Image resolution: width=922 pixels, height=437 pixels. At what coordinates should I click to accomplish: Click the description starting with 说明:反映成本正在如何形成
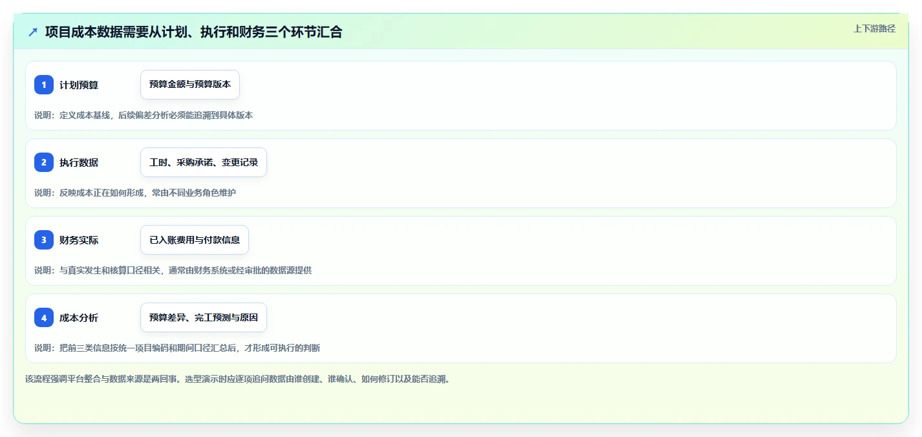point(135,193)
